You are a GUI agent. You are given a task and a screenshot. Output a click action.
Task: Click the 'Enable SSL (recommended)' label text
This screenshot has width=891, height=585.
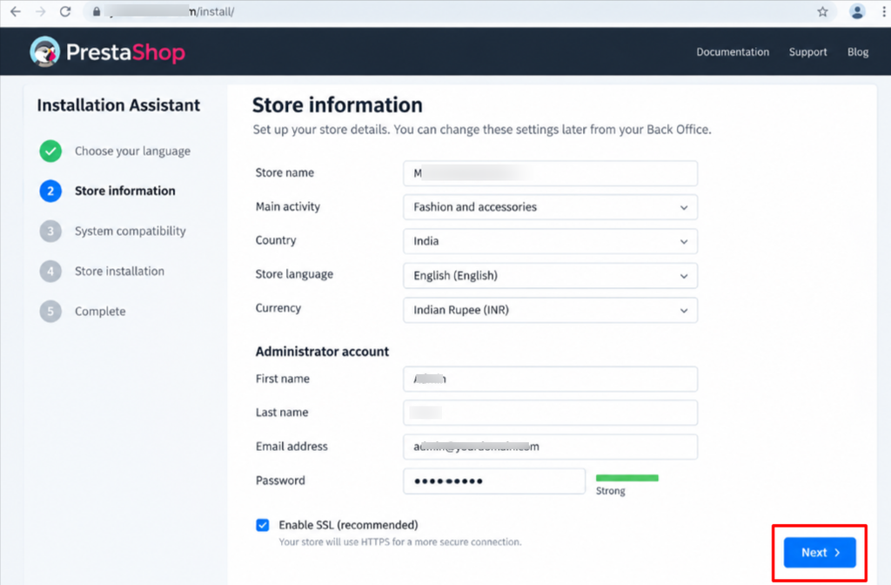pos(348,525)
